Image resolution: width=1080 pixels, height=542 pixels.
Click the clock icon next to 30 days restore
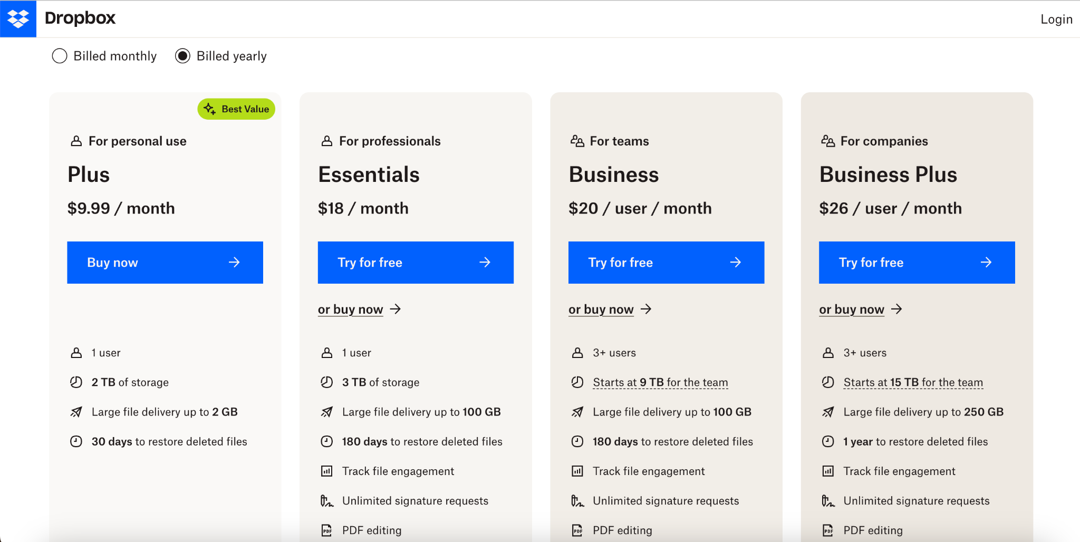point(77,441)
